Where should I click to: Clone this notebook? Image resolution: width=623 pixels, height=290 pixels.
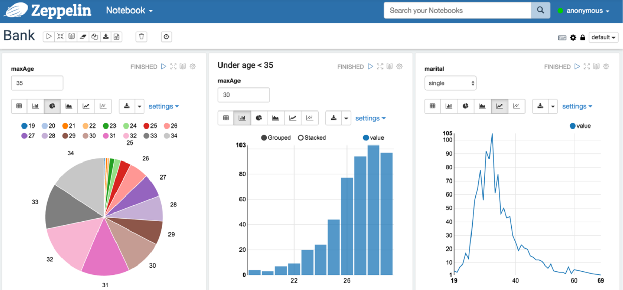94,37
